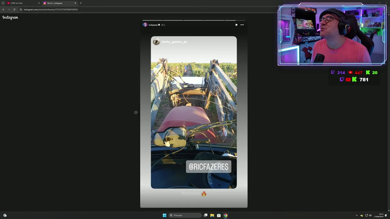390x219 pixels.
Task: Click the ricfazeres username link
Action: (x=153, y=25)
